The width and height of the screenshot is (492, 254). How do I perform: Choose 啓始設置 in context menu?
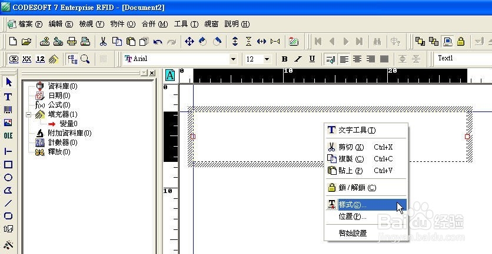[x=367, y=233]
